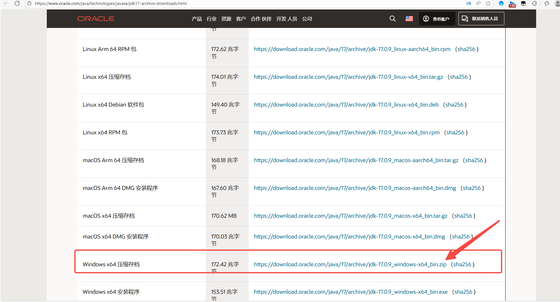Start Read Aloud from the address bar
This screenshot has width=560, height=302.
click(x=478, y=3)
